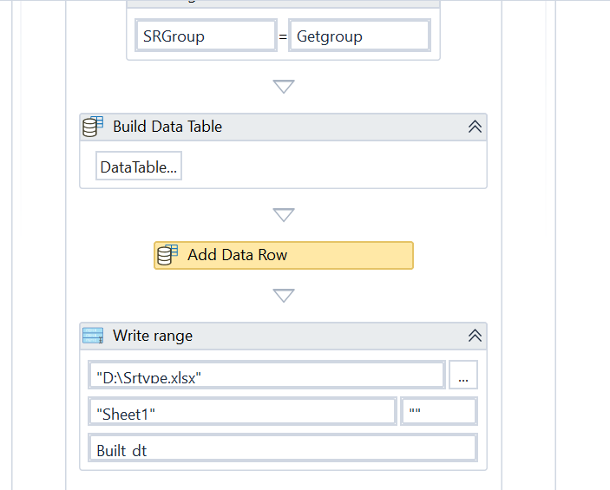Screen dimensions: 610x490
Task: Select the Write range title text
Action: (x=153, y=336)
